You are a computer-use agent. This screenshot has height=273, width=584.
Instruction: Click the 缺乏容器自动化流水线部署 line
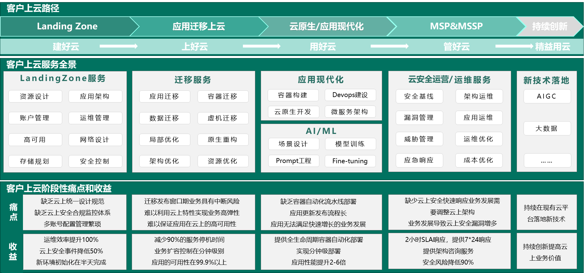[318, 202]
